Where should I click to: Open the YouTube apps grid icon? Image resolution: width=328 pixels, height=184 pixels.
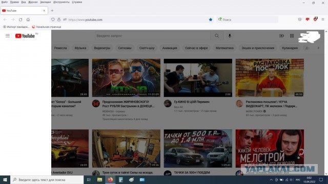292,36
